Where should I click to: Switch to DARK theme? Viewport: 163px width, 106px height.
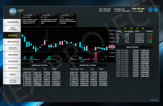141,11
